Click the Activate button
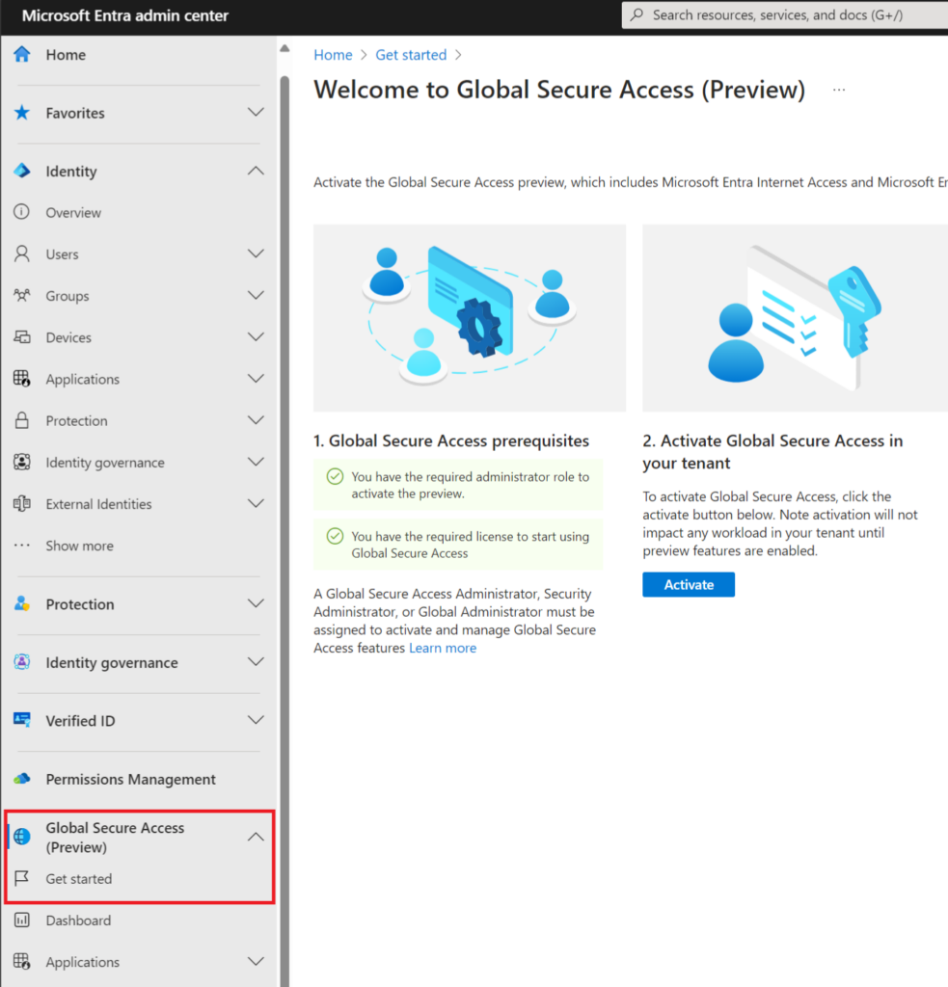 pyautogui.click(x=689, y=585)
